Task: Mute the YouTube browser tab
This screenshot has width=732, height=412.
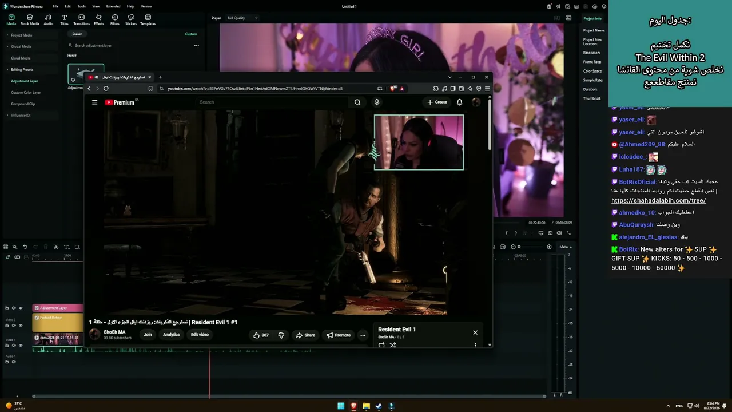Action: point(96,77)
